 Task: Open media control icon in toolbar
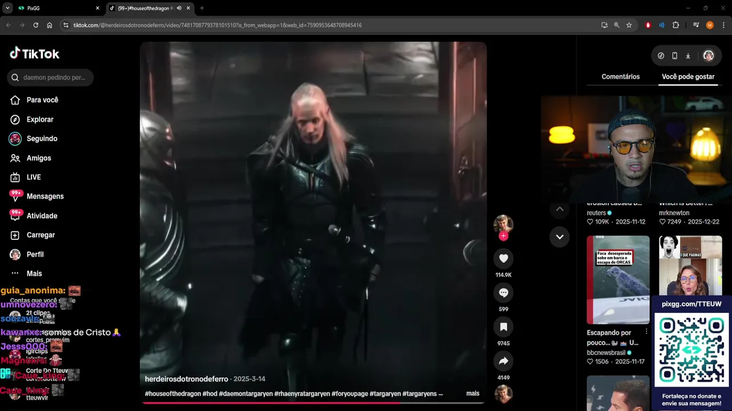[696, 25]
